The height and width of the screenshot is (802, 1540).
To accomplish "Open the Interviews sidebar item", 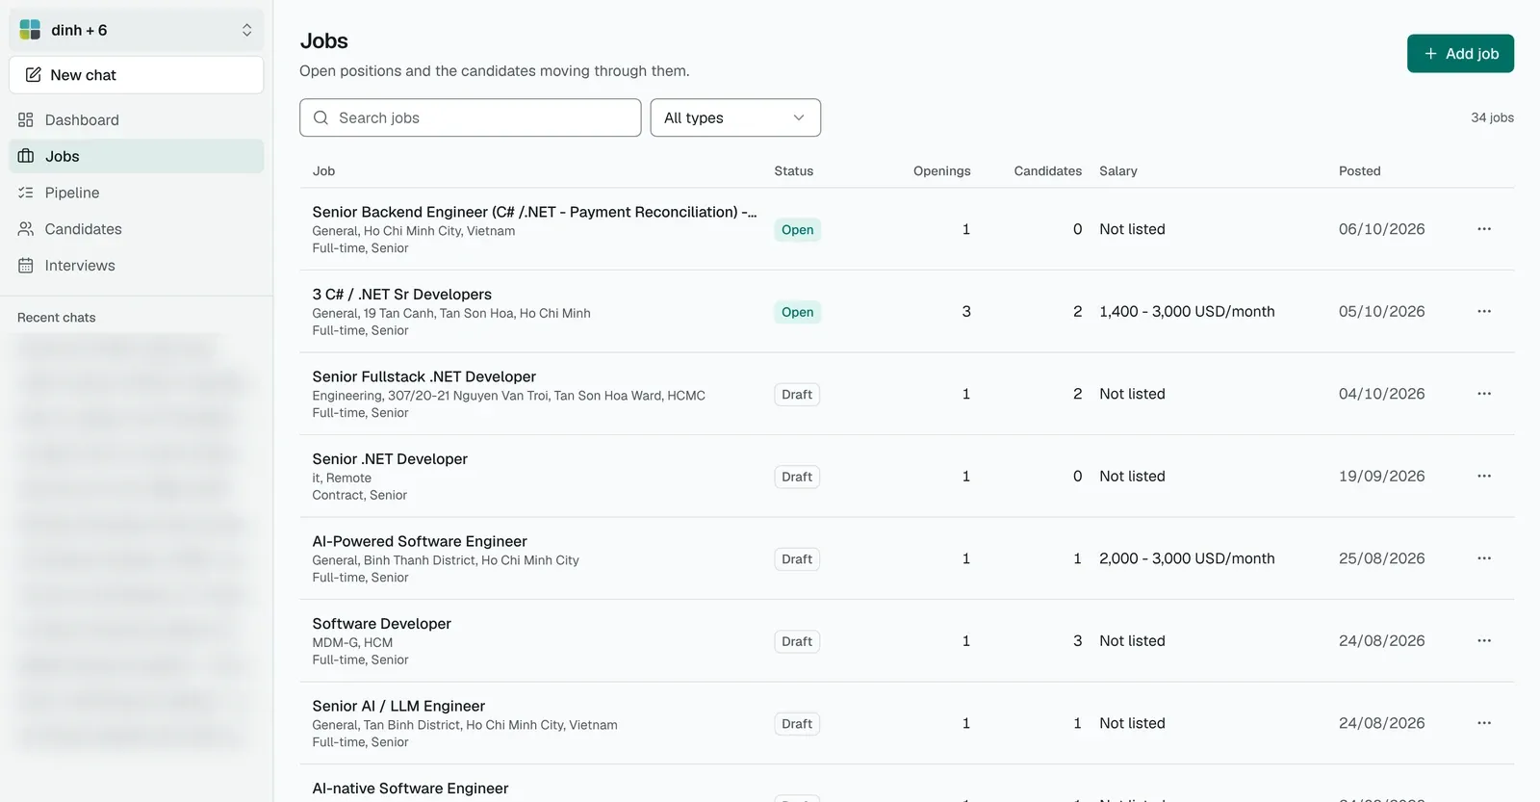I will click(137, 266).
